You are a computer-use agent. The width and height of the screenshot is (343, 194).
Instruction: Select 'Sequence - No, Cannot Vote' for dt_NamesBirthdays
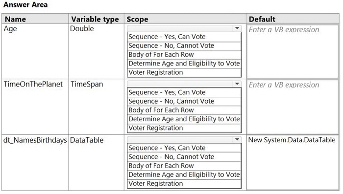[x=184, y=157]
